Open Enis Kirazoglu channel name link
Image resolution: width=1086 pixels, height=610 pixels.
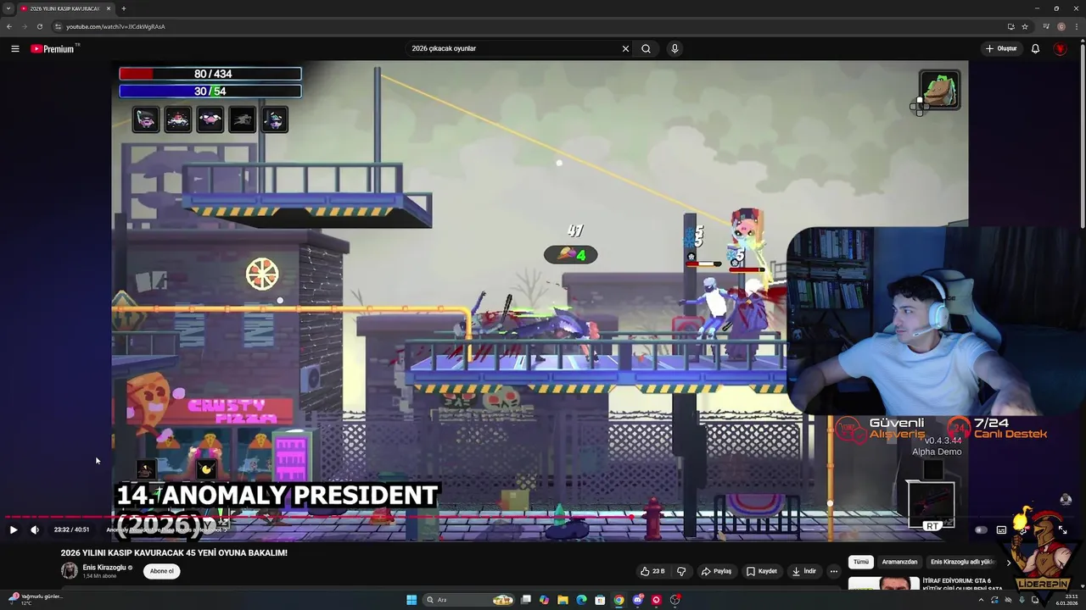coord(104,568)
